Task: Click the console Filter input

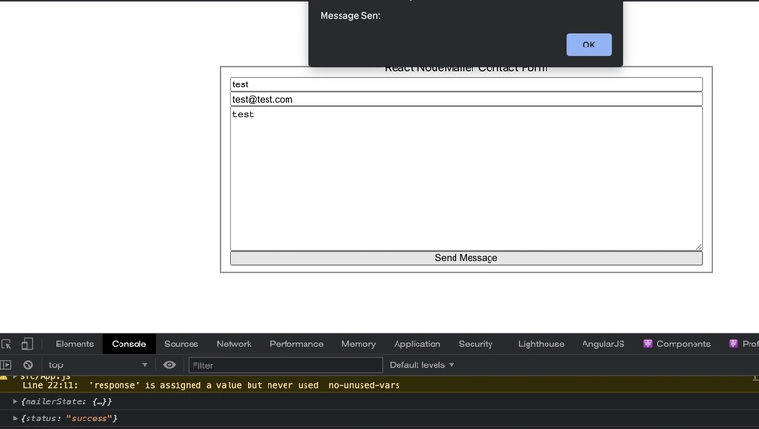Action: 286,365
